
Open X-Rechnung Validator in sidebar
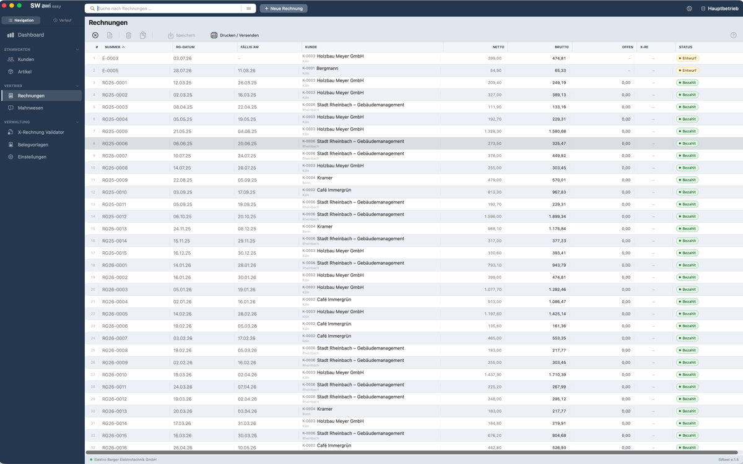pyautogui.click(x=41, y=132)
